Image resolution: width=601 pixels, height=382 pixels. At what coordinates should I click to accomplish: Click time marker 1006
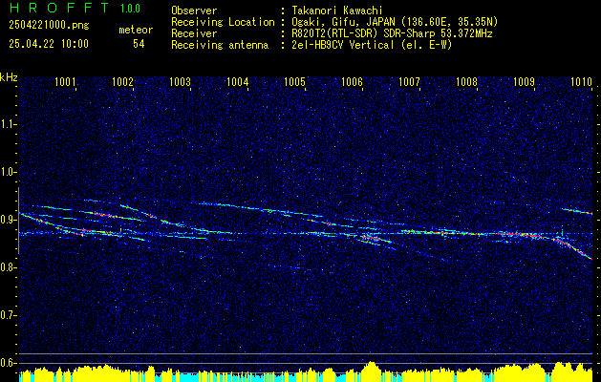352,81
